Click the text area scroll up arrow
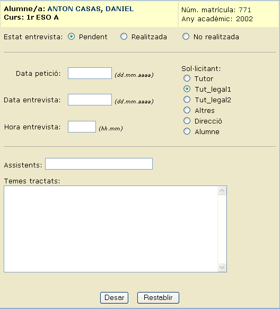This screenshot has height=309, width=280. [x=222, y=191]
